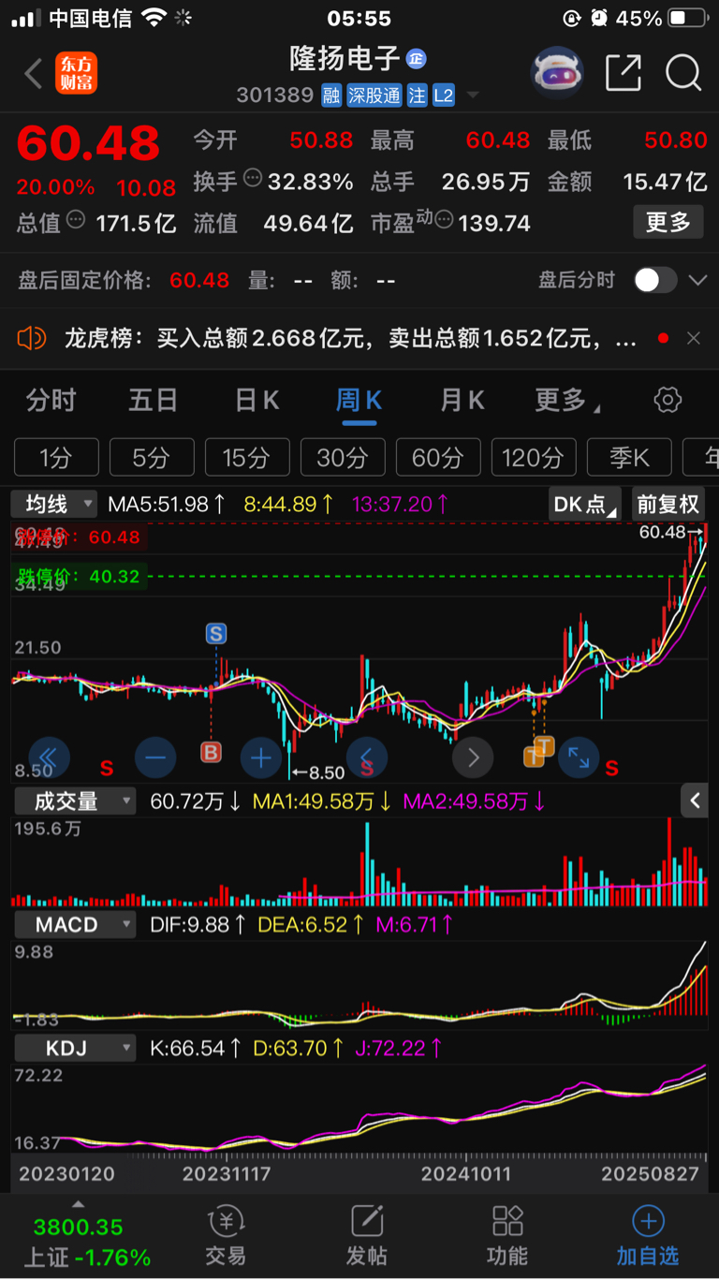Tap the 正 badge beside stock name

coord(417,59)
